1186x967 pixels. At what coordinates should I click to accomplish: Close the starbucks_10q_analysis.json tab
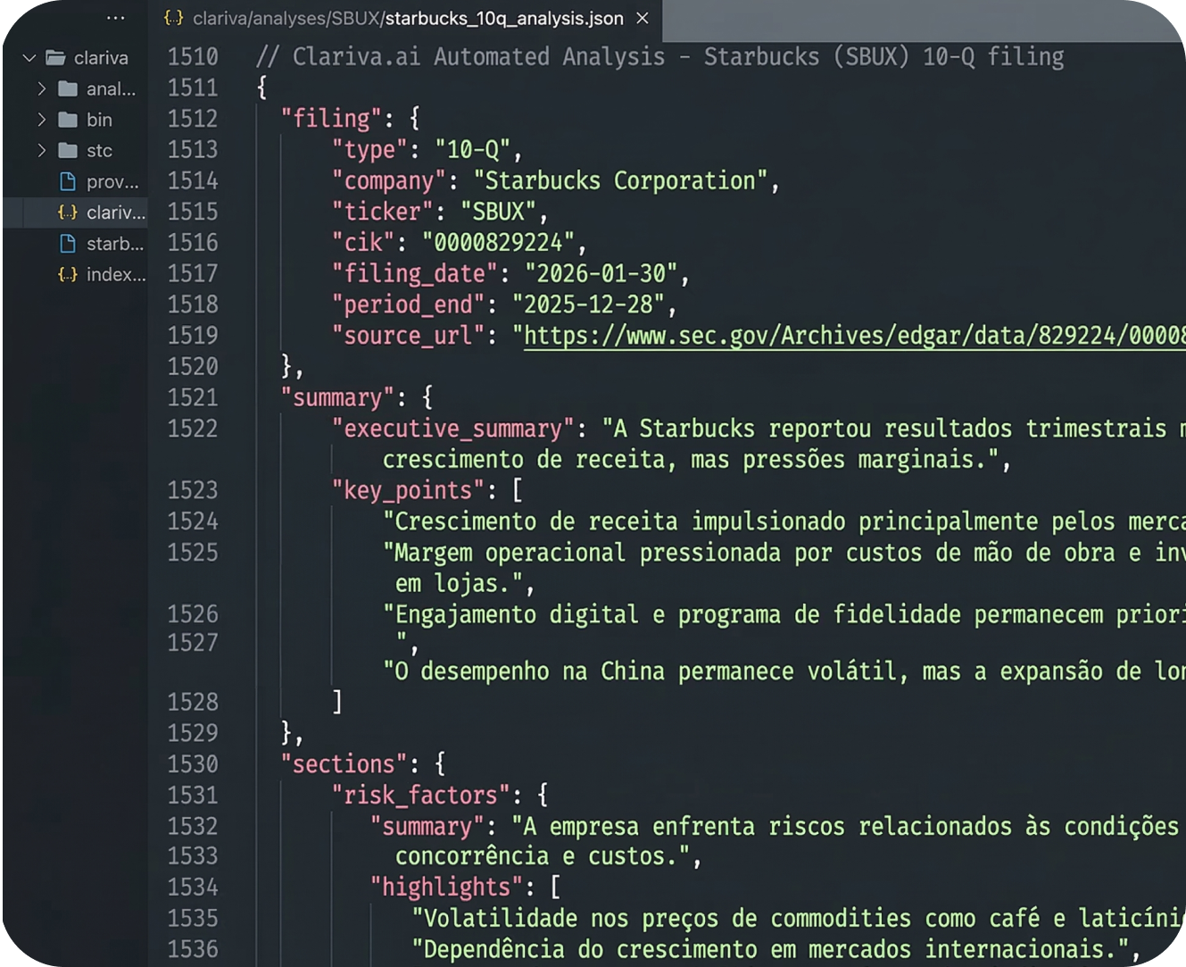[x=642, y=18]
